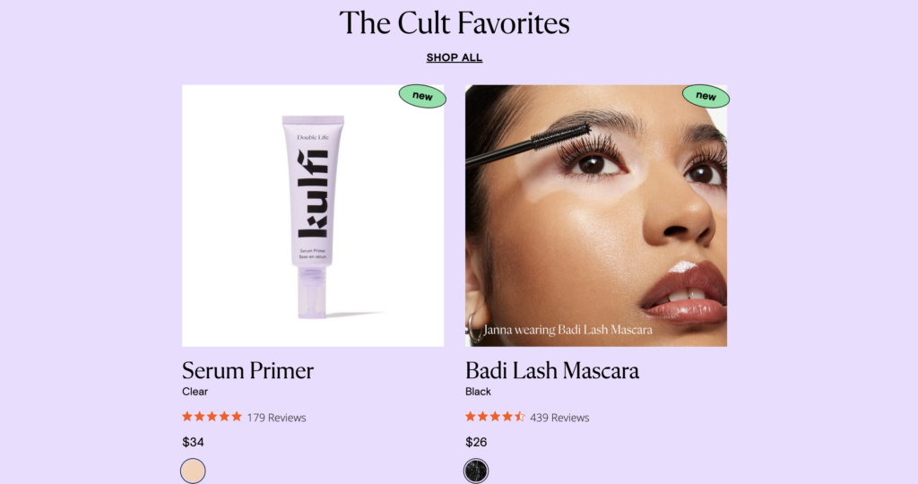Click The Cult Favorites heading
Image resolution: width=918 pixels, height=484 pixels.
coord(455,23)
